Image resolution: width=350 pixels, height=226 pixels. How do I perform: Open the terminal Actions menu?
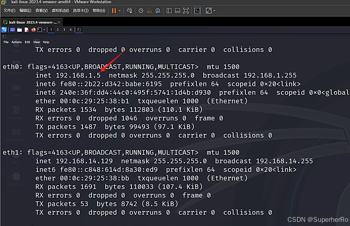coord(16,42)
